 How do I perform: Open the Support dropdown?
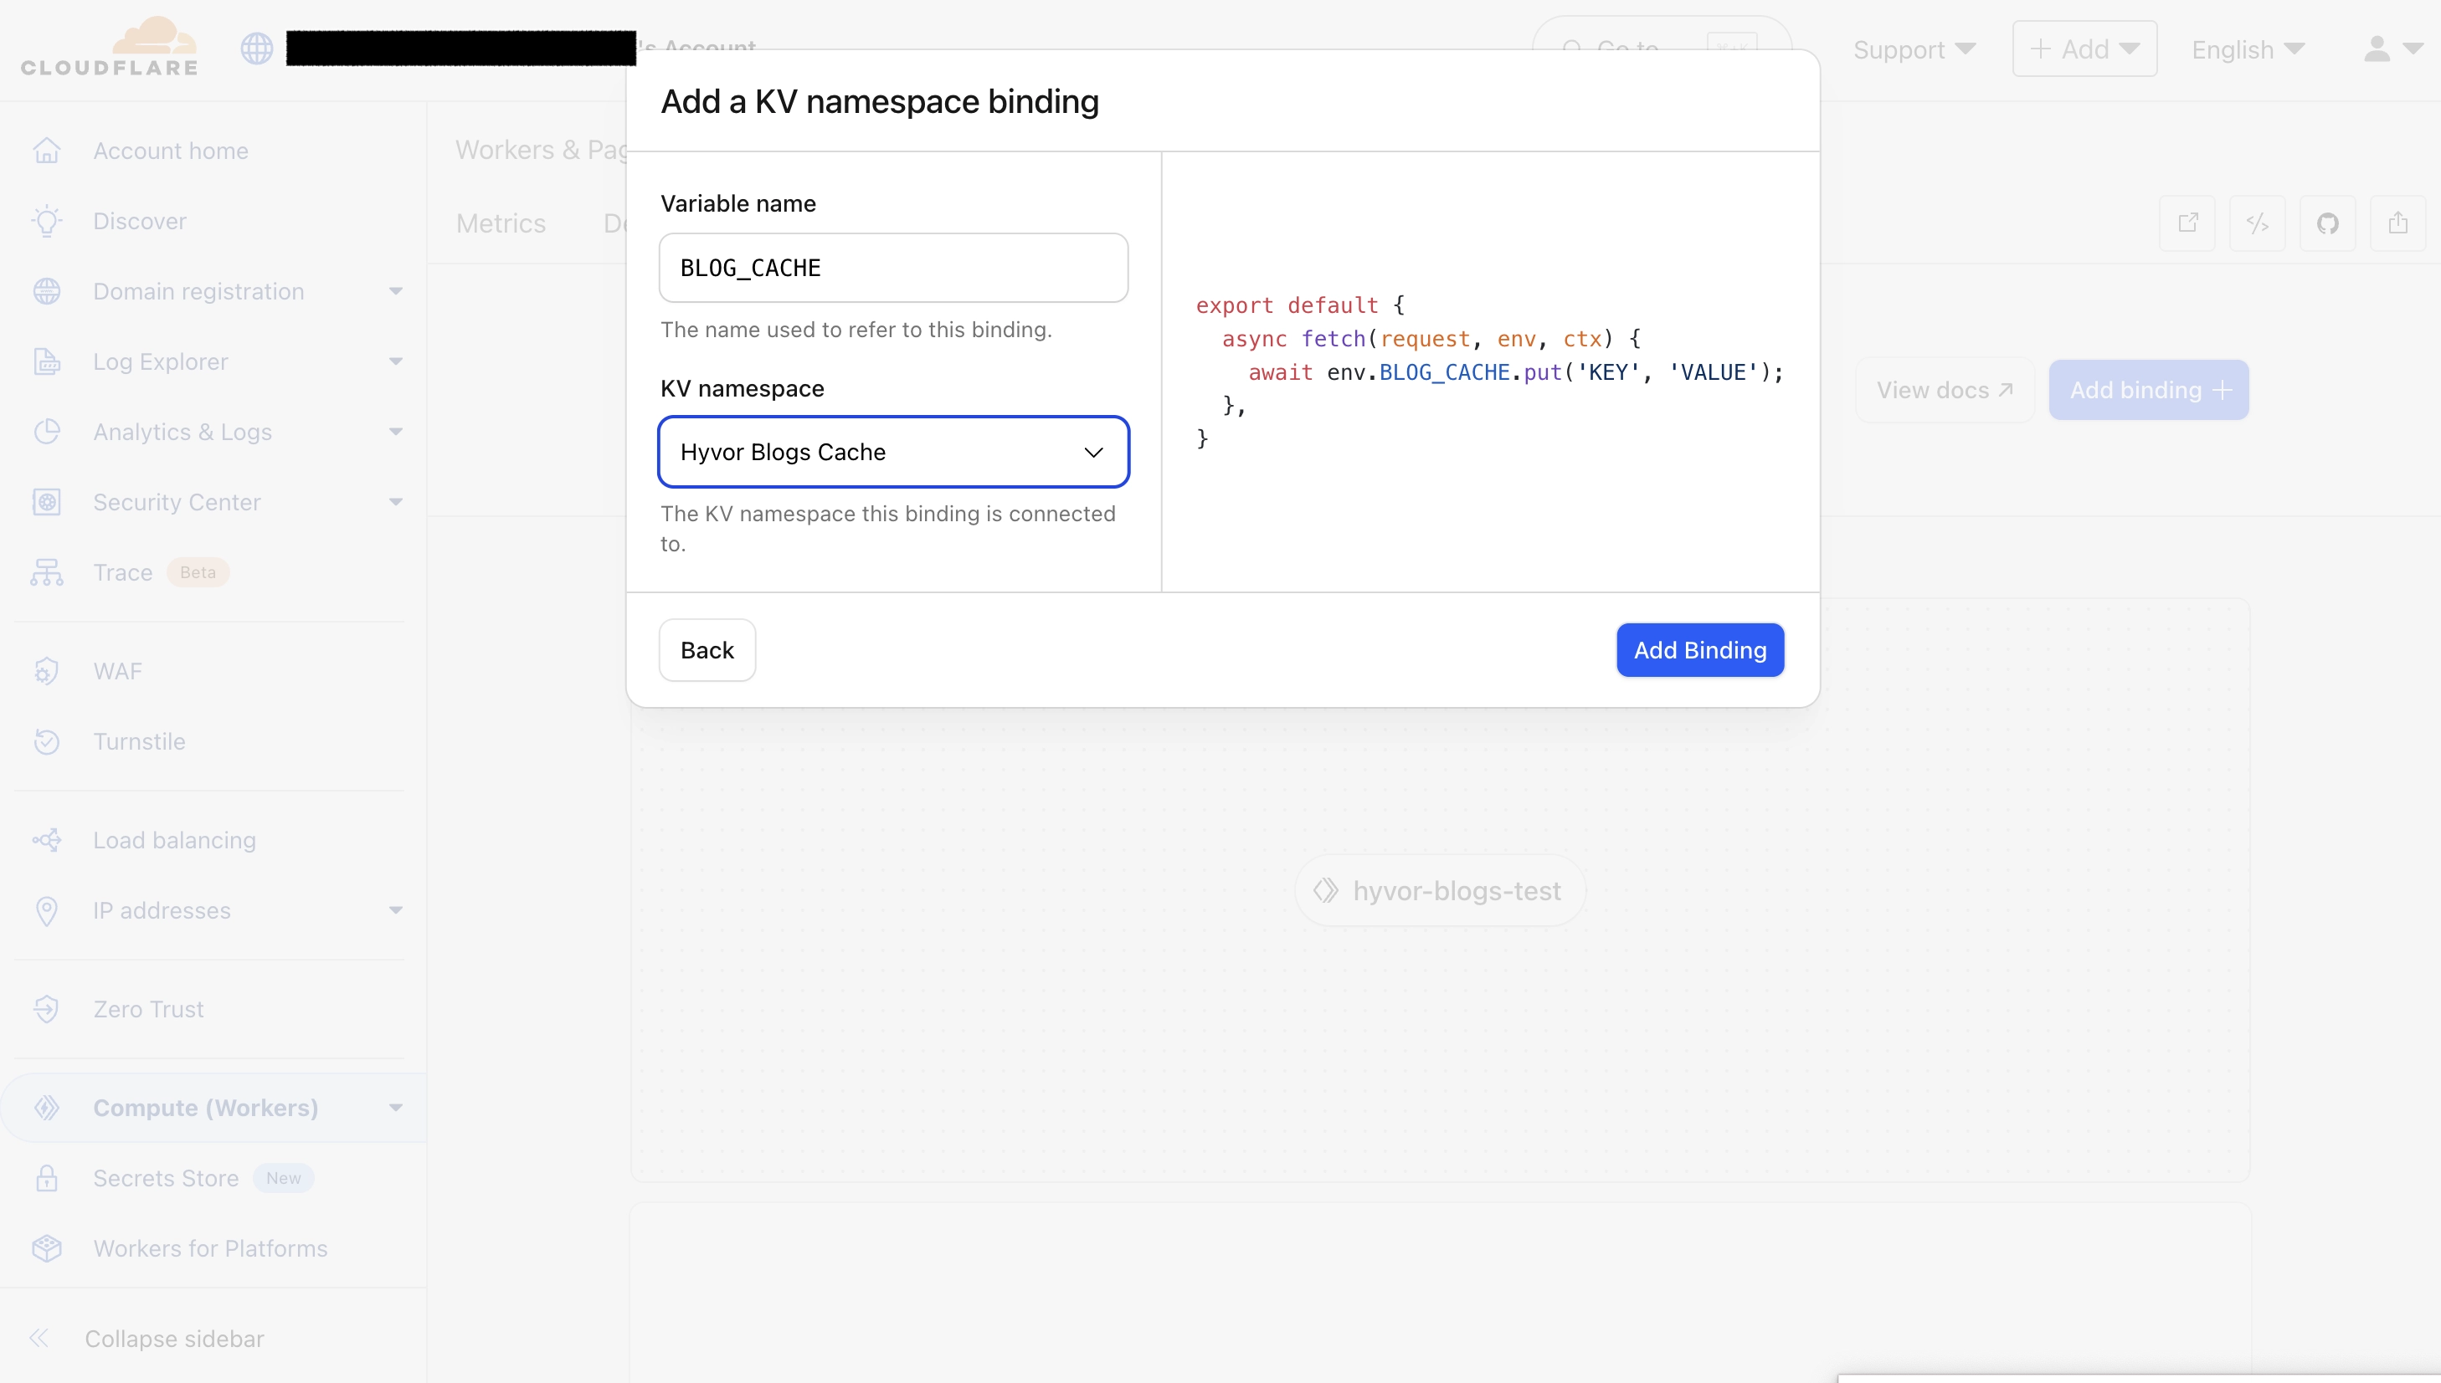click(1914, 49)
